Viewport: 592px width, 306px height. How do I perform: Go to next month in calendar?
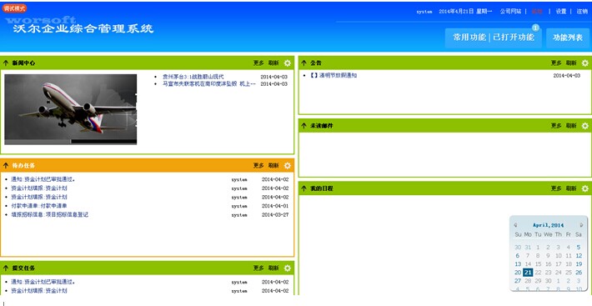(x=581, y=225)
